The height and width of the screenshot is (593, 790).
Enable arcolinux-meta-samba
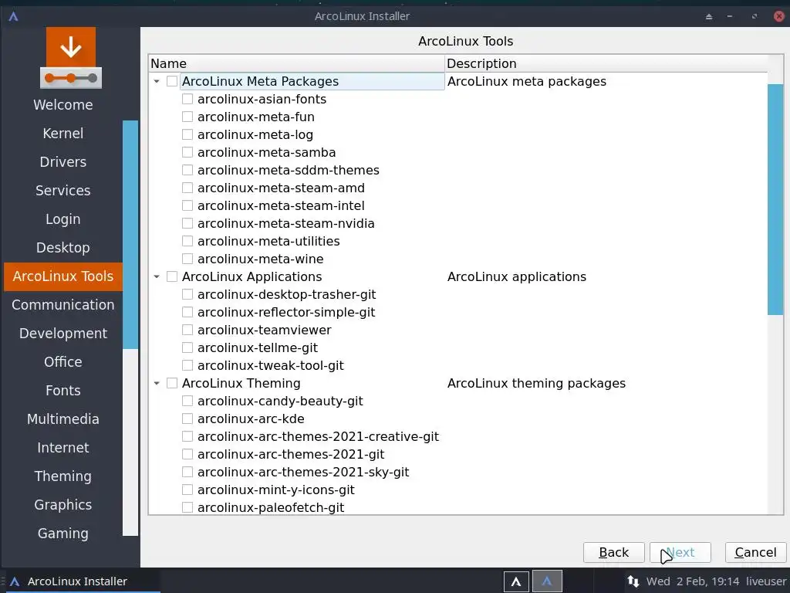(187, 152)
